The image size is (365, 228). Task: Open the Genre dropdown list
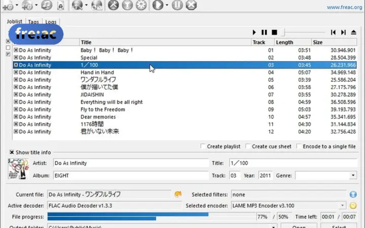pos(353,175)
